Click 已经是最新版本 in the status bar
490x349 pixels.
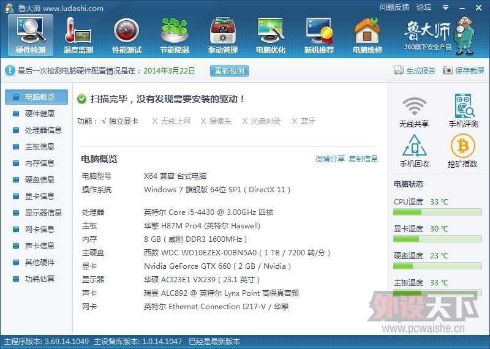coord(214,341)
